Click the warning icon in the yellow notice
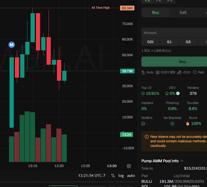Screen dimensions: 207x187 click(x=146, y=137)
